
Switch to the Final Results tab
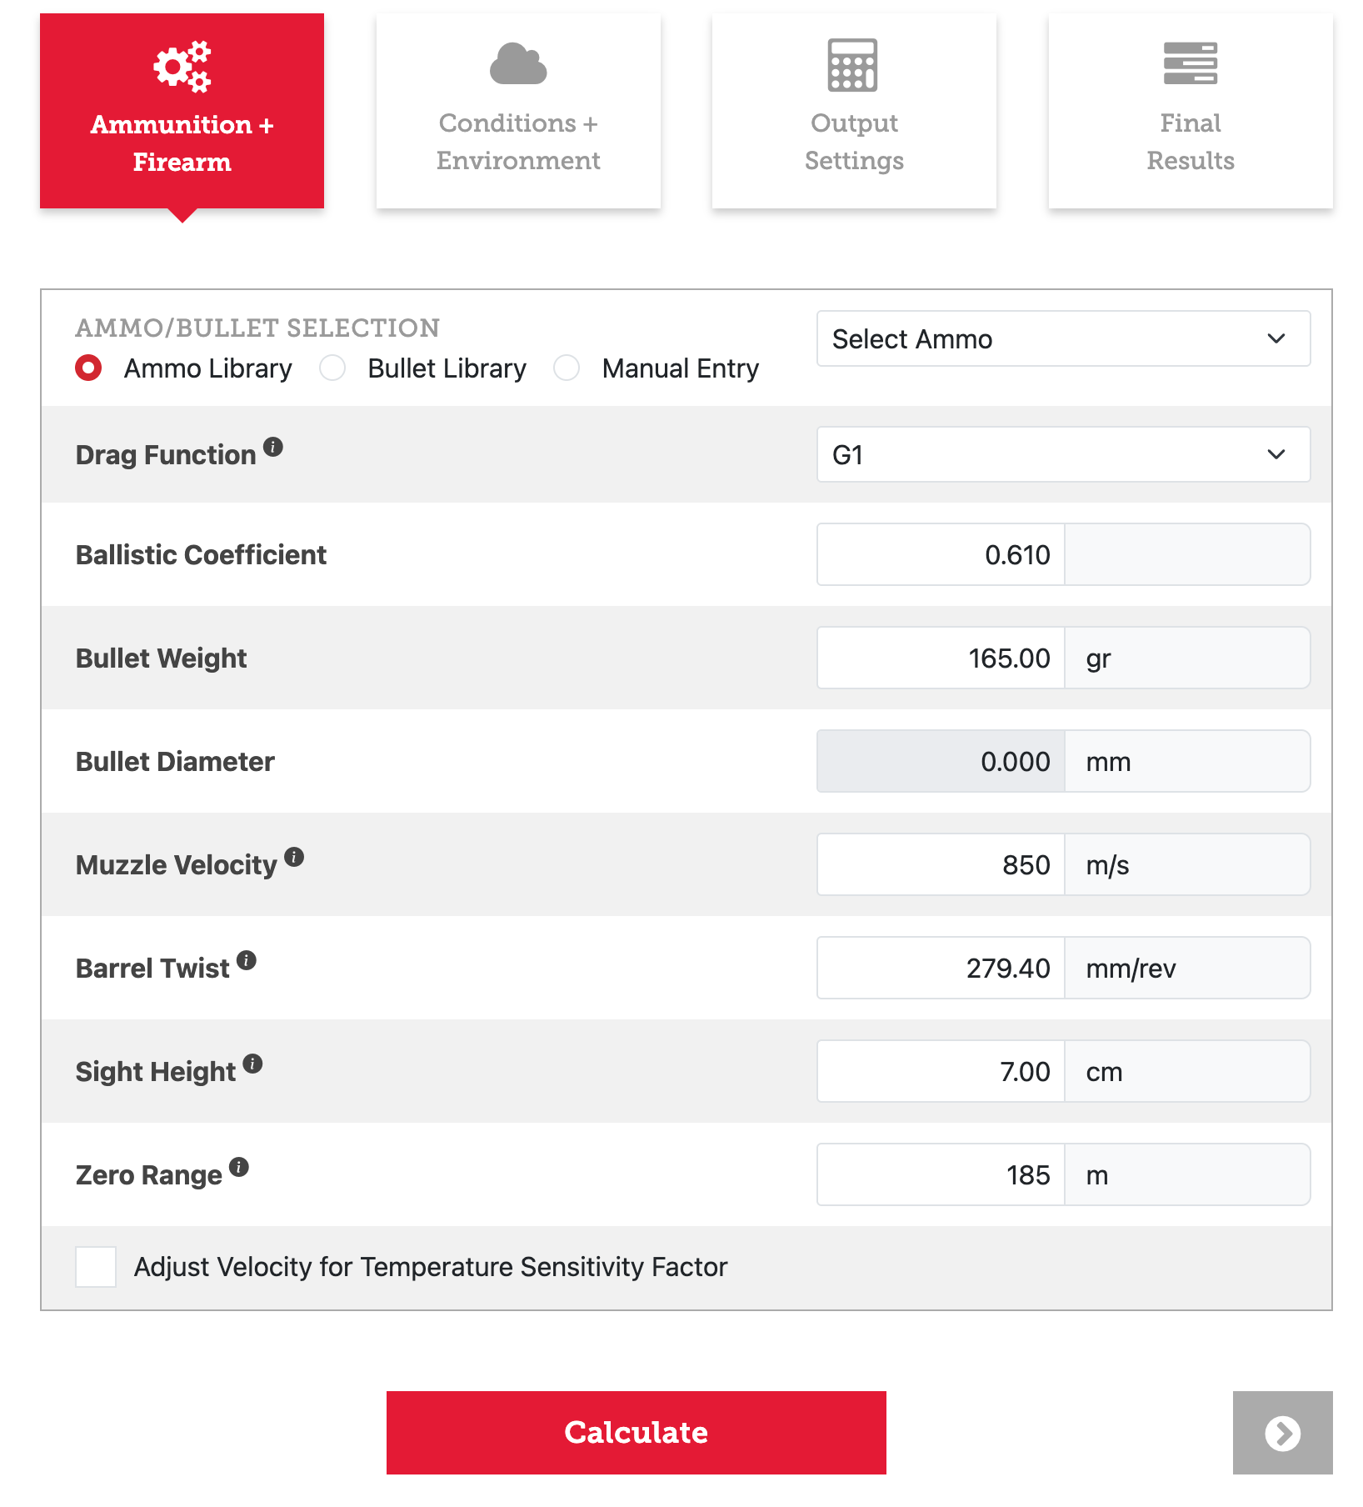coord(1190,111)
